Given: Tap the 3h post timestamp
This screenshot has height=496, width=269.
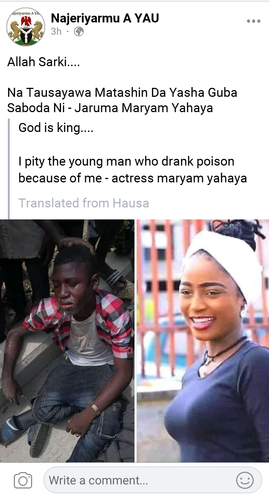Looking at the screenshot, I should [x=56, y=32].
